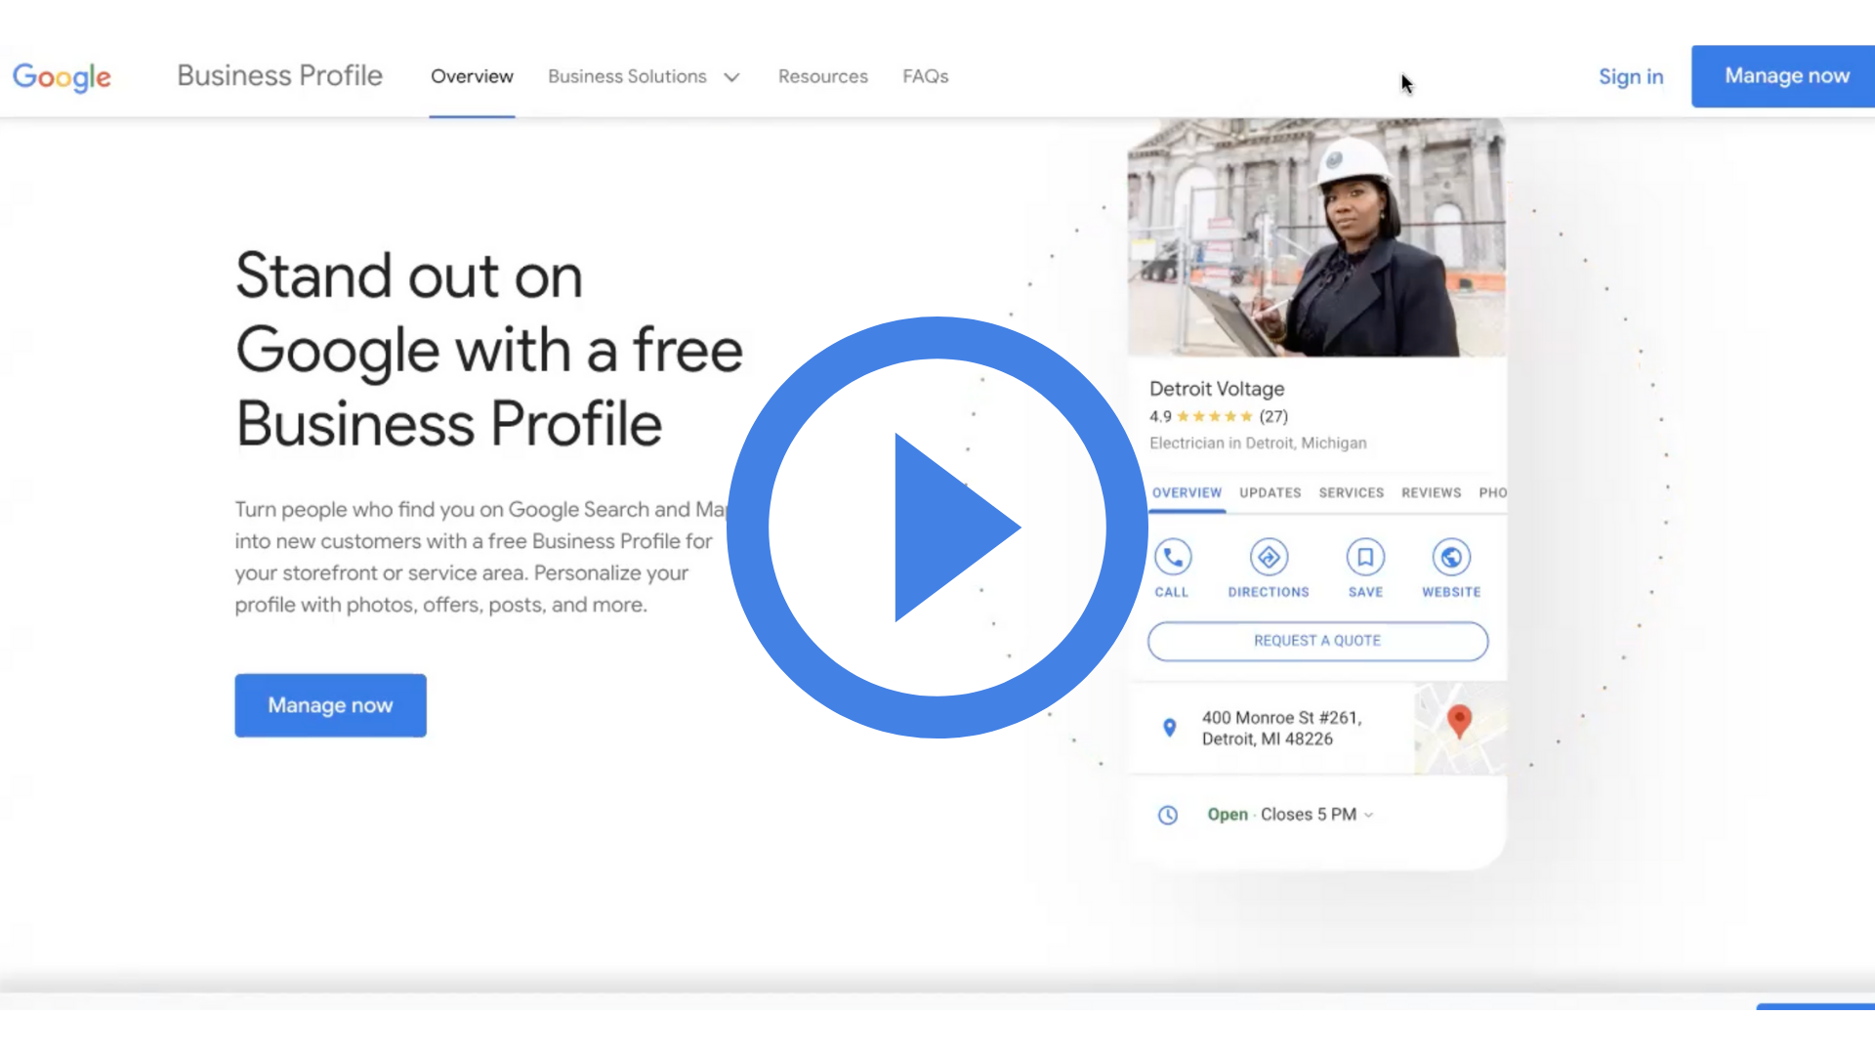Open the Overview nav tab
The width and height of the screenshot is (1875, 1055).
472,76
